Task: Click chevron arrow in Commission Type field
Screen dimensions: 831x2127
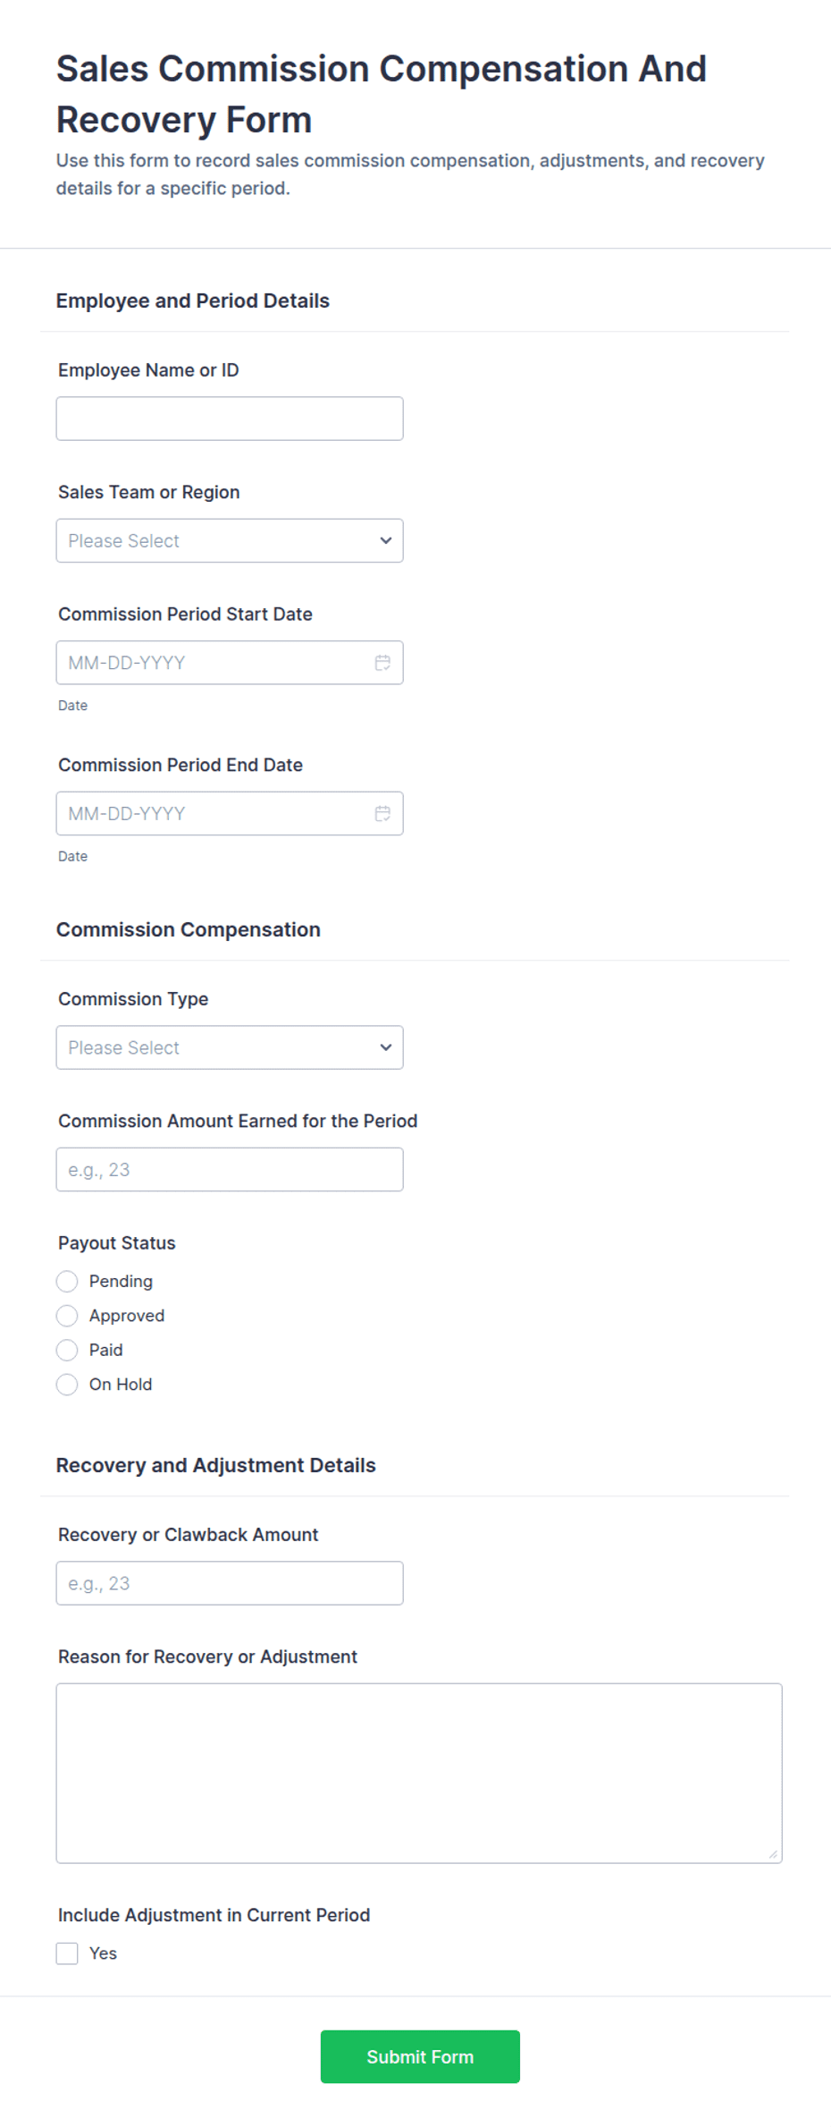Action: click(x=386, y=1047)
